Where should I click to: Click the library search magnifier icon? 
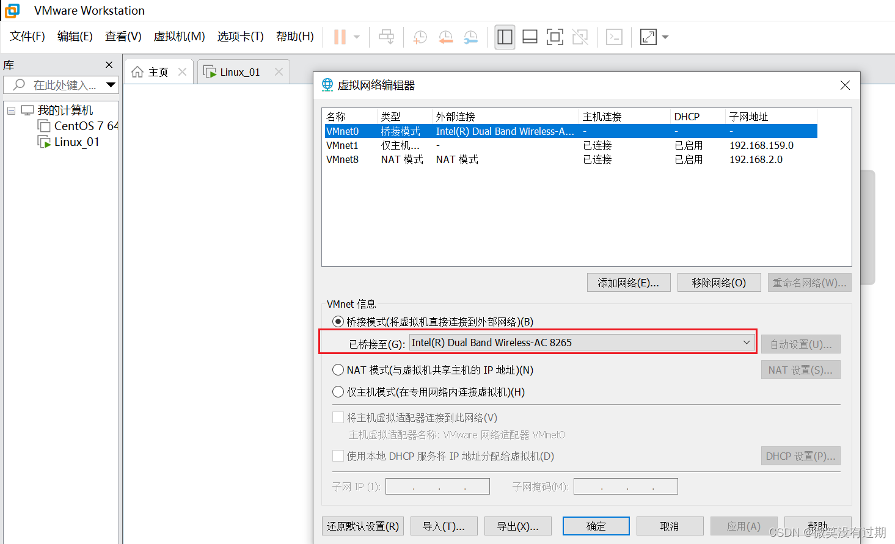point(20,85)
